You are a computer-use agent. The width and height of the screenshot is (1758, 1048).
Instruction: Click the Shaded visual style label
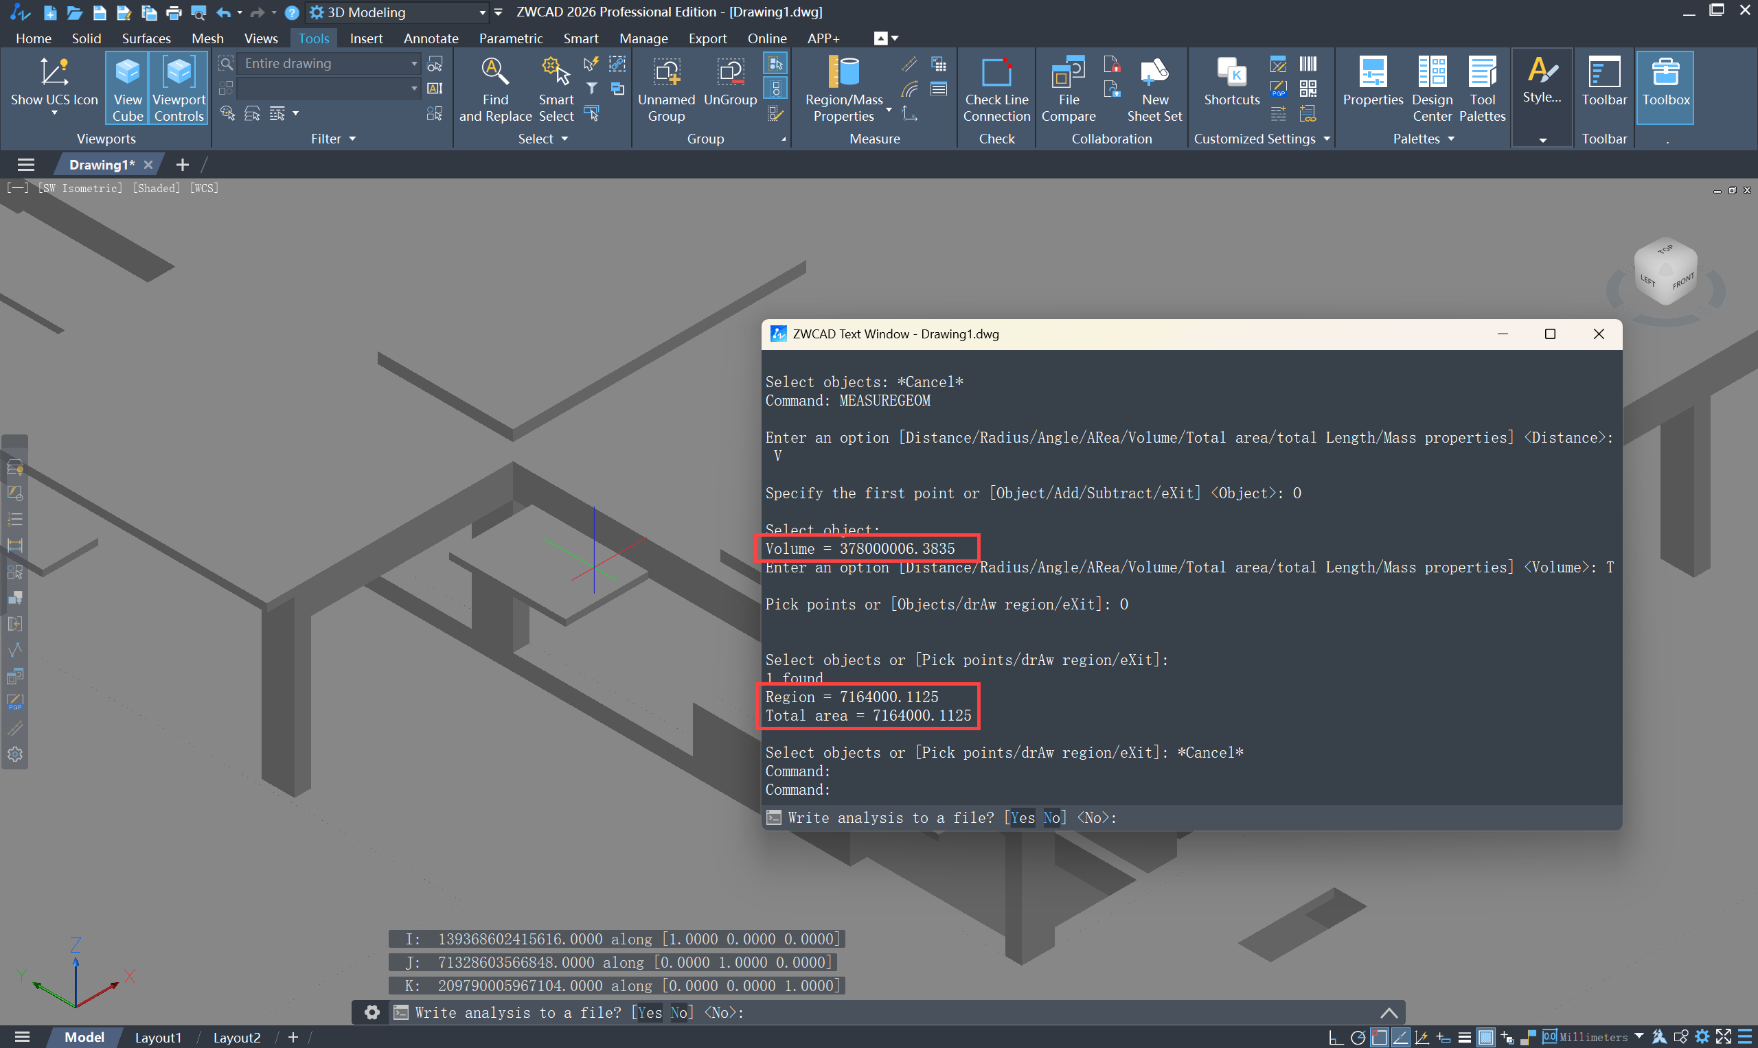[x=156, y=188]
